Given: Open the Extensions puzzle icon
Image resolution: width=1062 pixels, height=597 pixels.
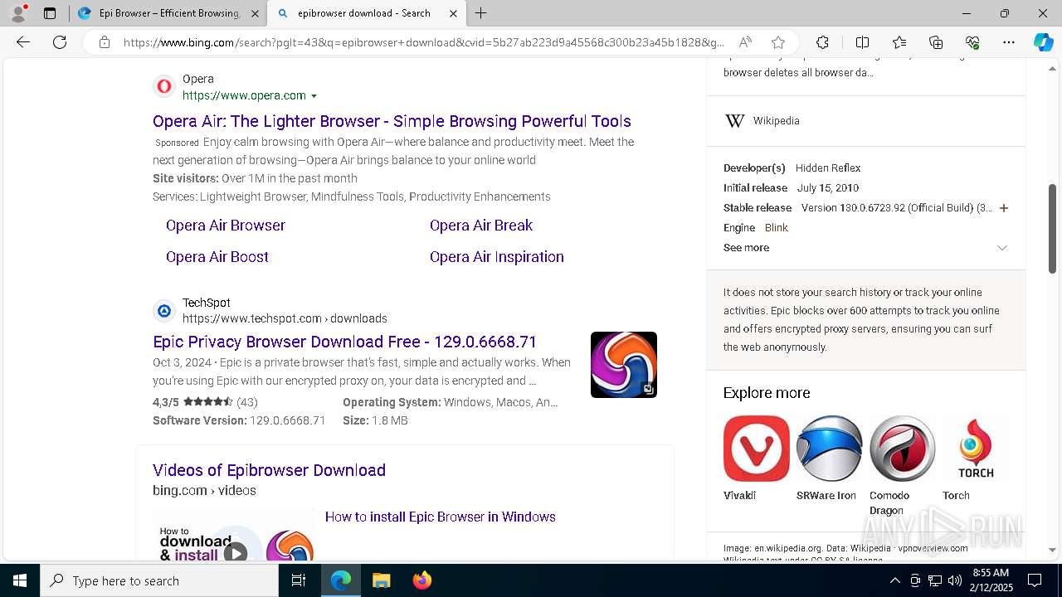Looking at the screenshot, I should click(x=822, y=42).
